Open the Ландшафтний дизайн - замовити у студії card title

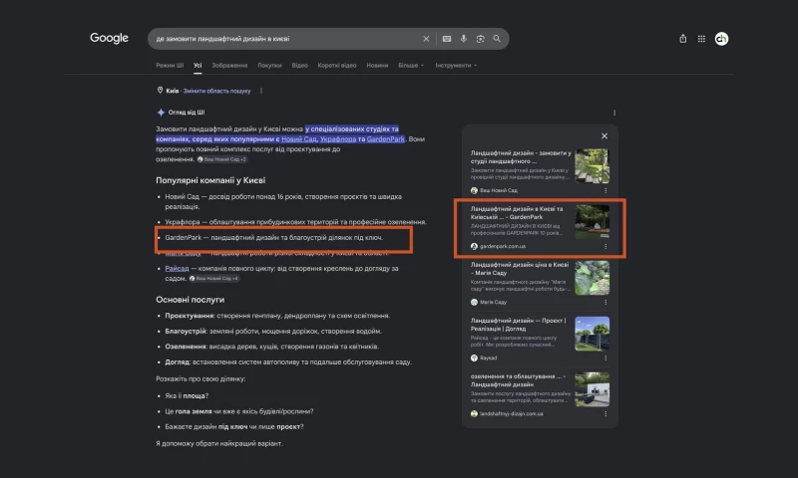(x=521, y=157)
